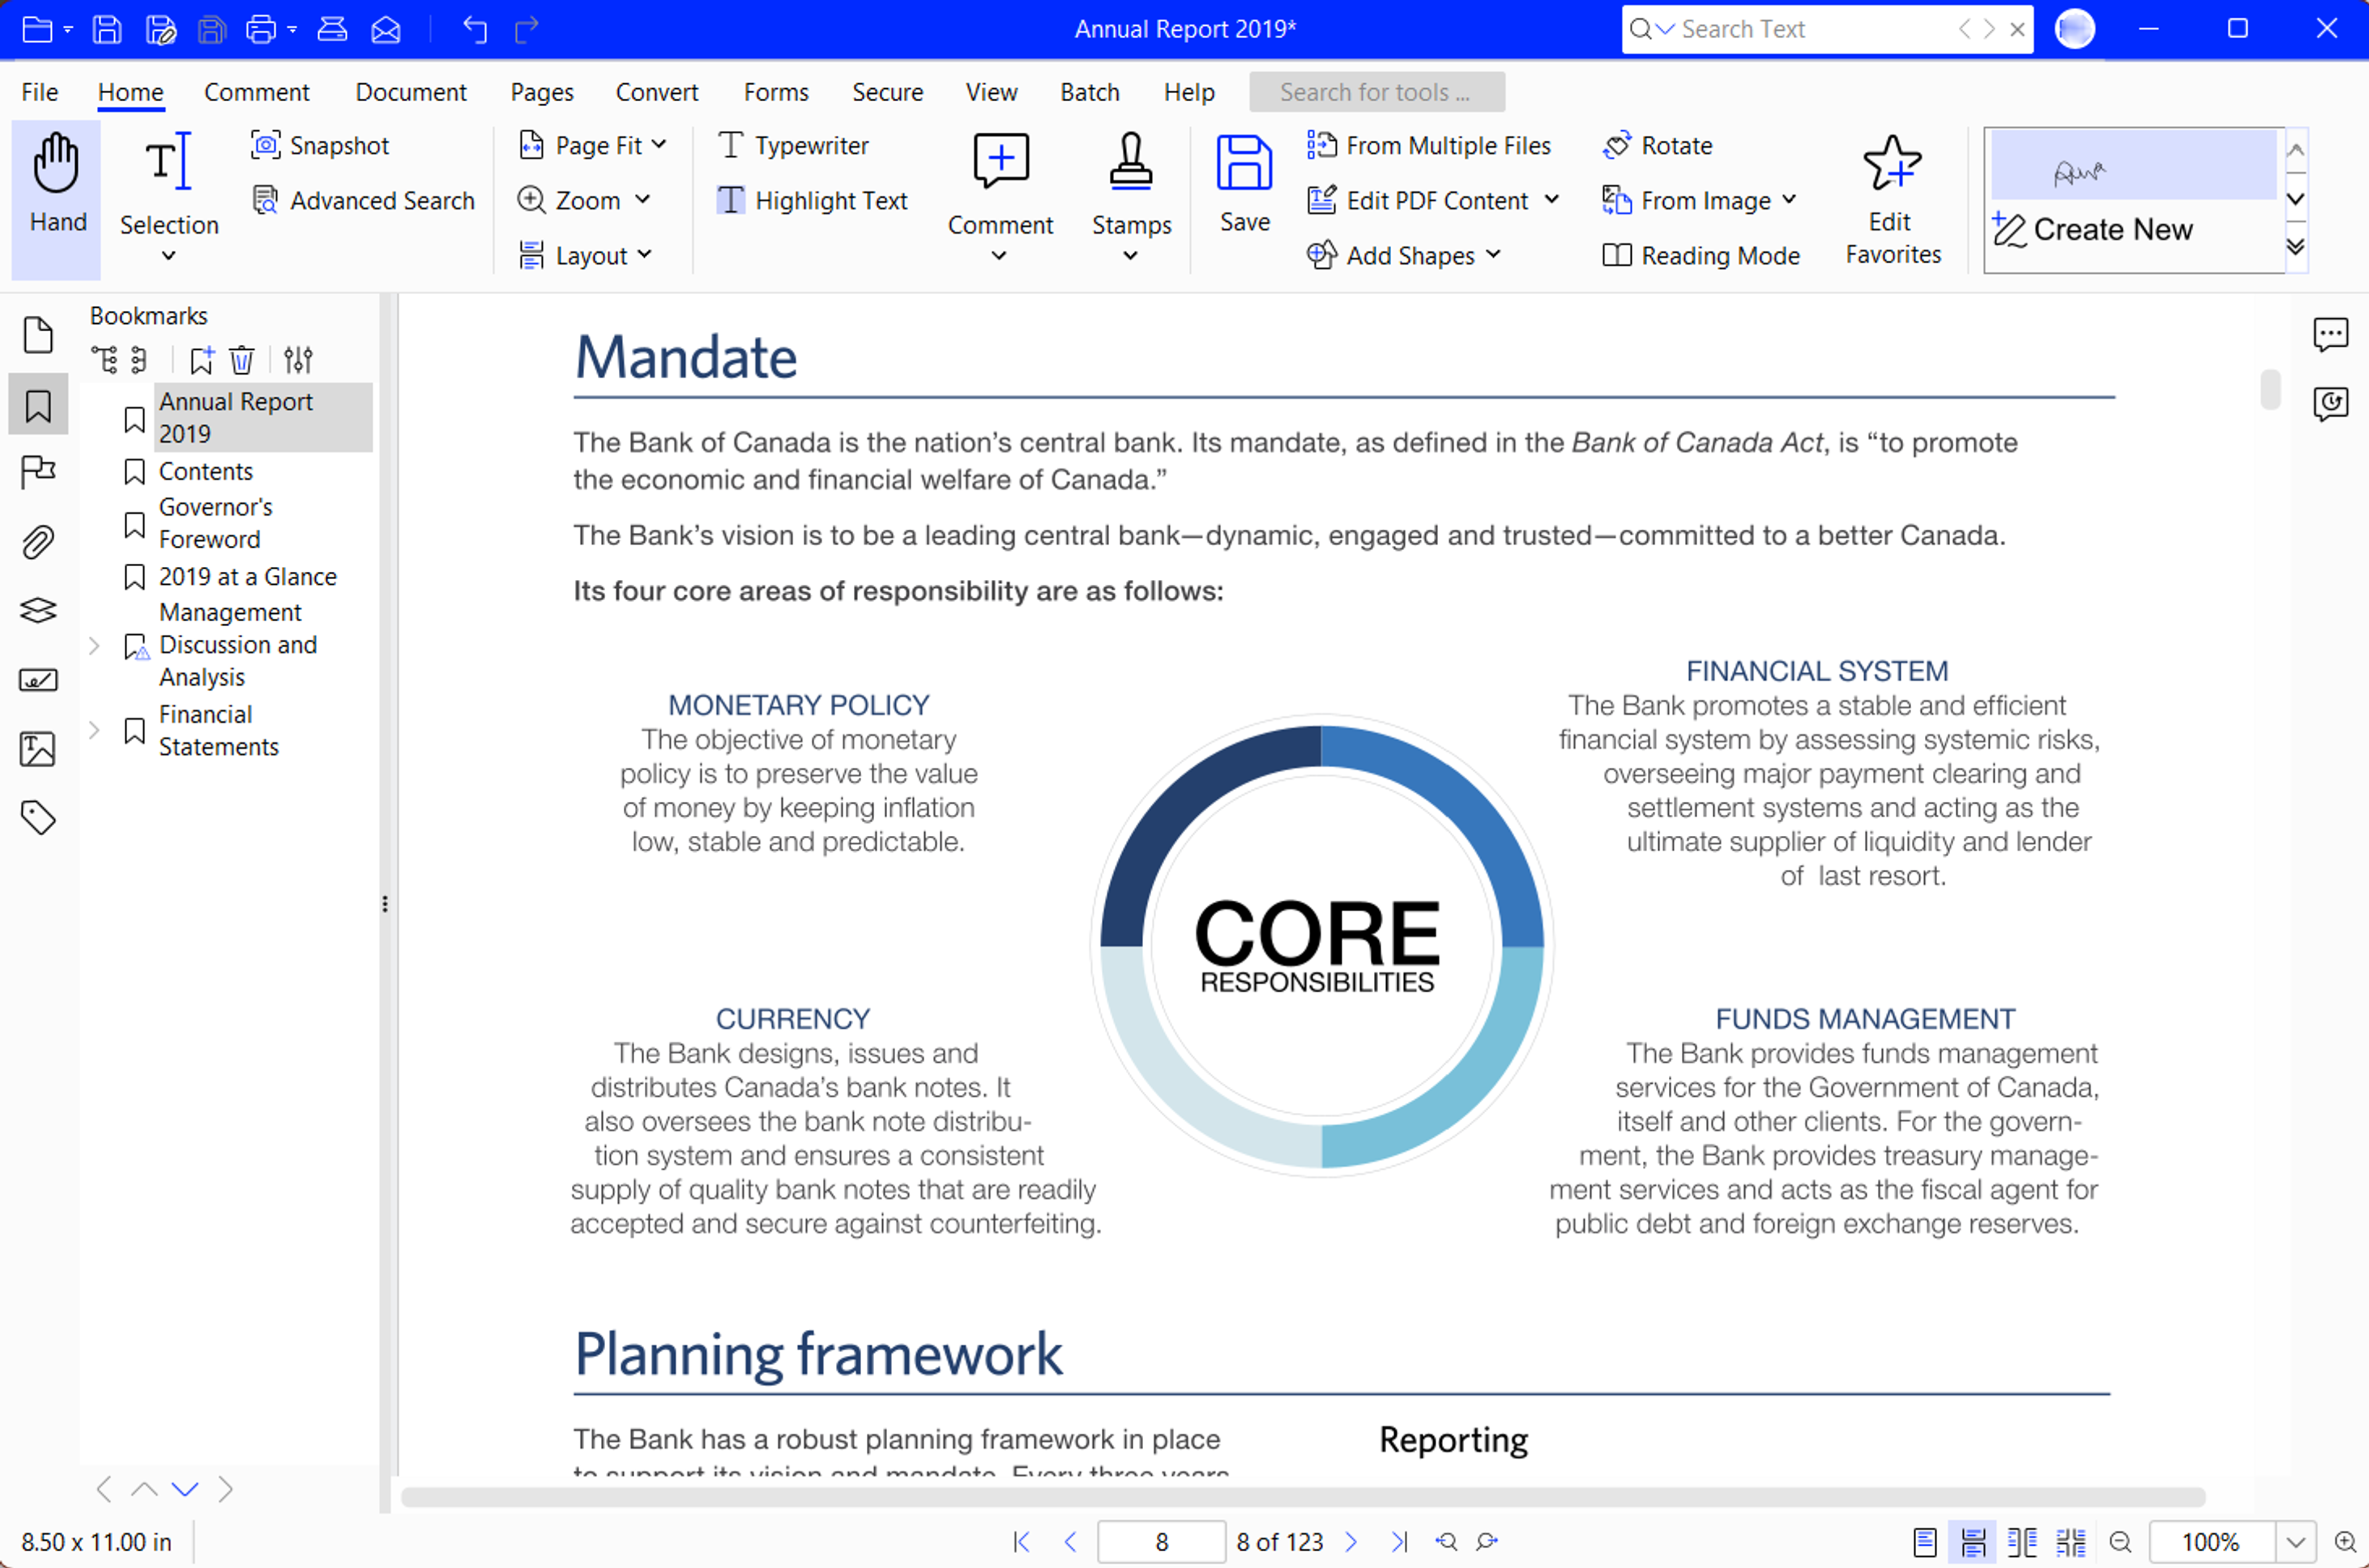Screen dimensions: 2369x1568
Task: Switch to single page view
Action: point(1924,1542)
